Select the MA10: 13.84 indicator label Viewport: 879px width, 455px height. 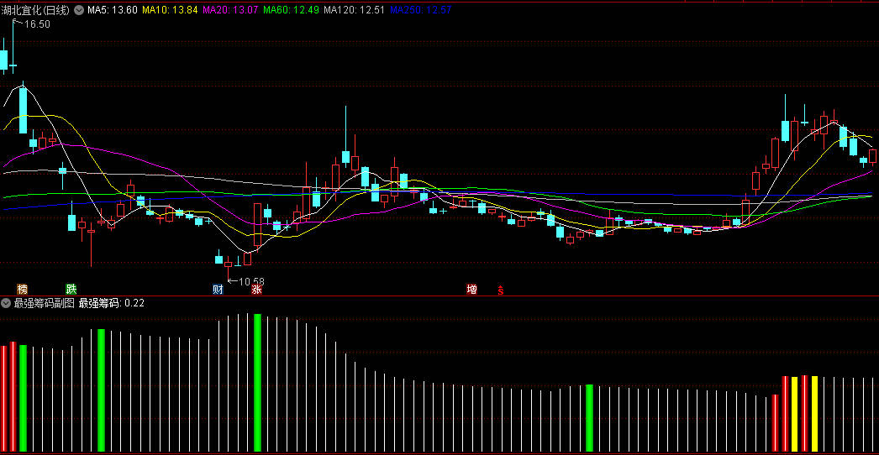[170, 10]
